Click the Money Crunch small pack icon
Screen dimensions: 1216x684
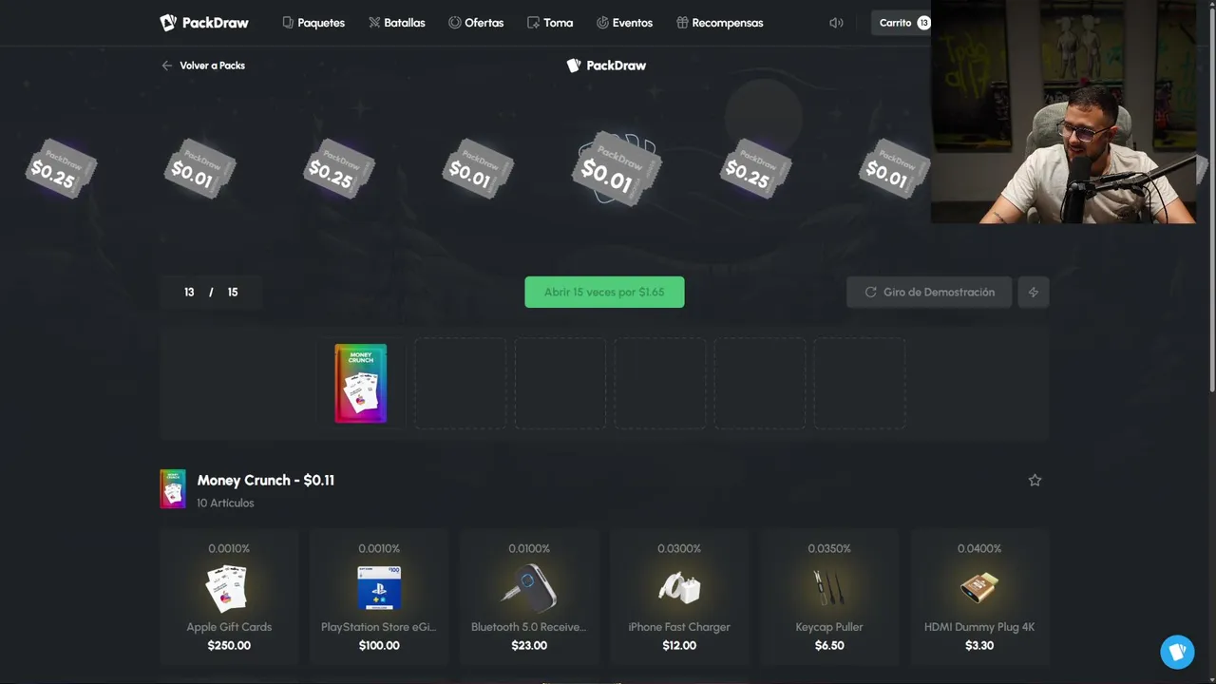(173, 488)
